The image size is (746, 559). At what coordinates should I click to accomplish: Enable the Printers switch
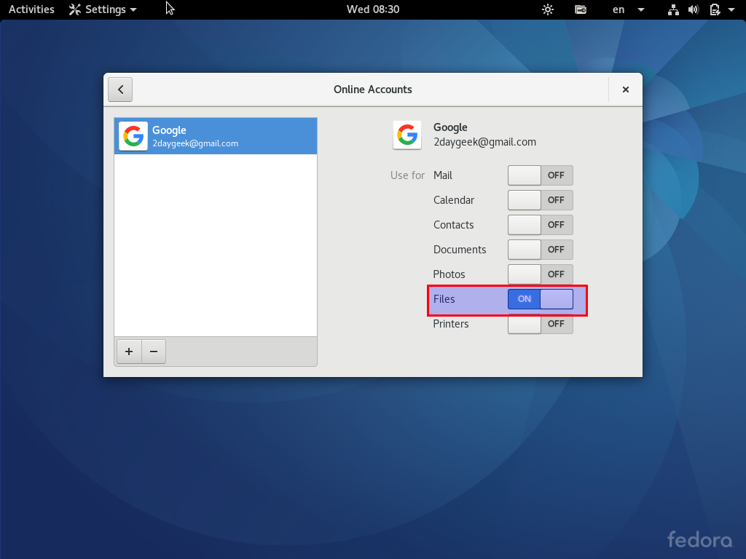pos(541,324)
